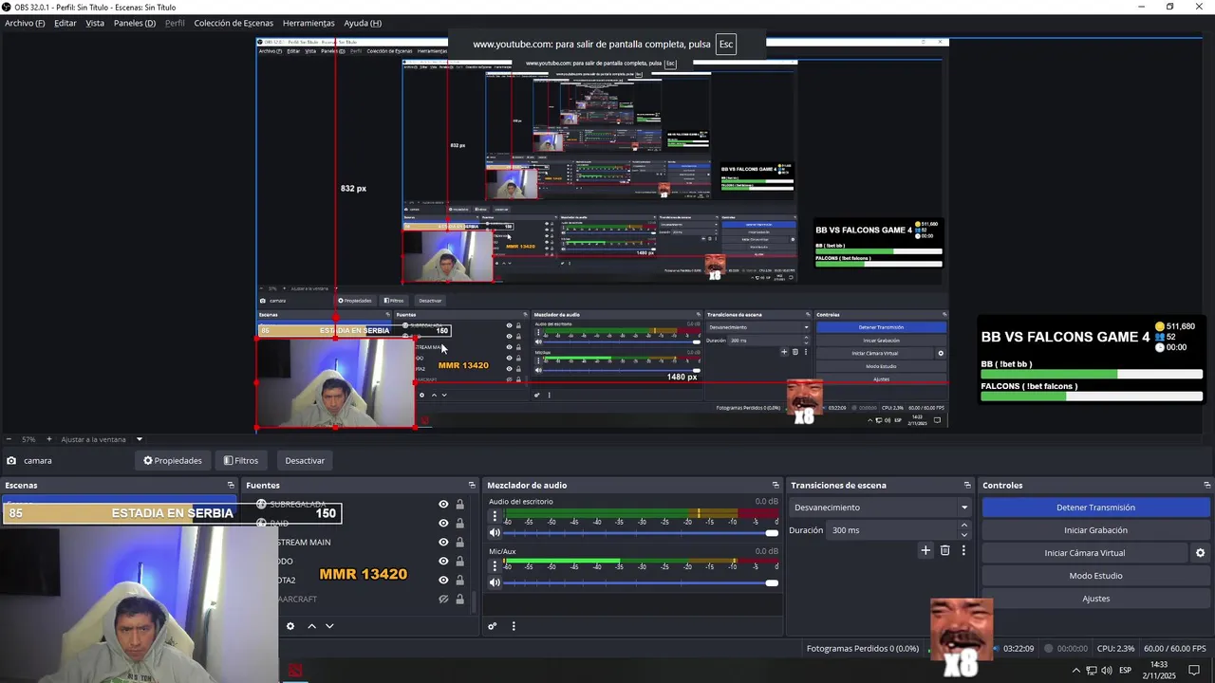Open Filtros for camara source
The width and height of the screenshot is (1215, 683).
click(241, 461)
